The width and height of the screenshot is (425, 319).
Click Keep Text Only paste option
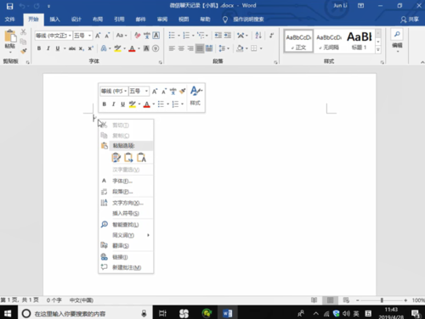click(141, 158)
